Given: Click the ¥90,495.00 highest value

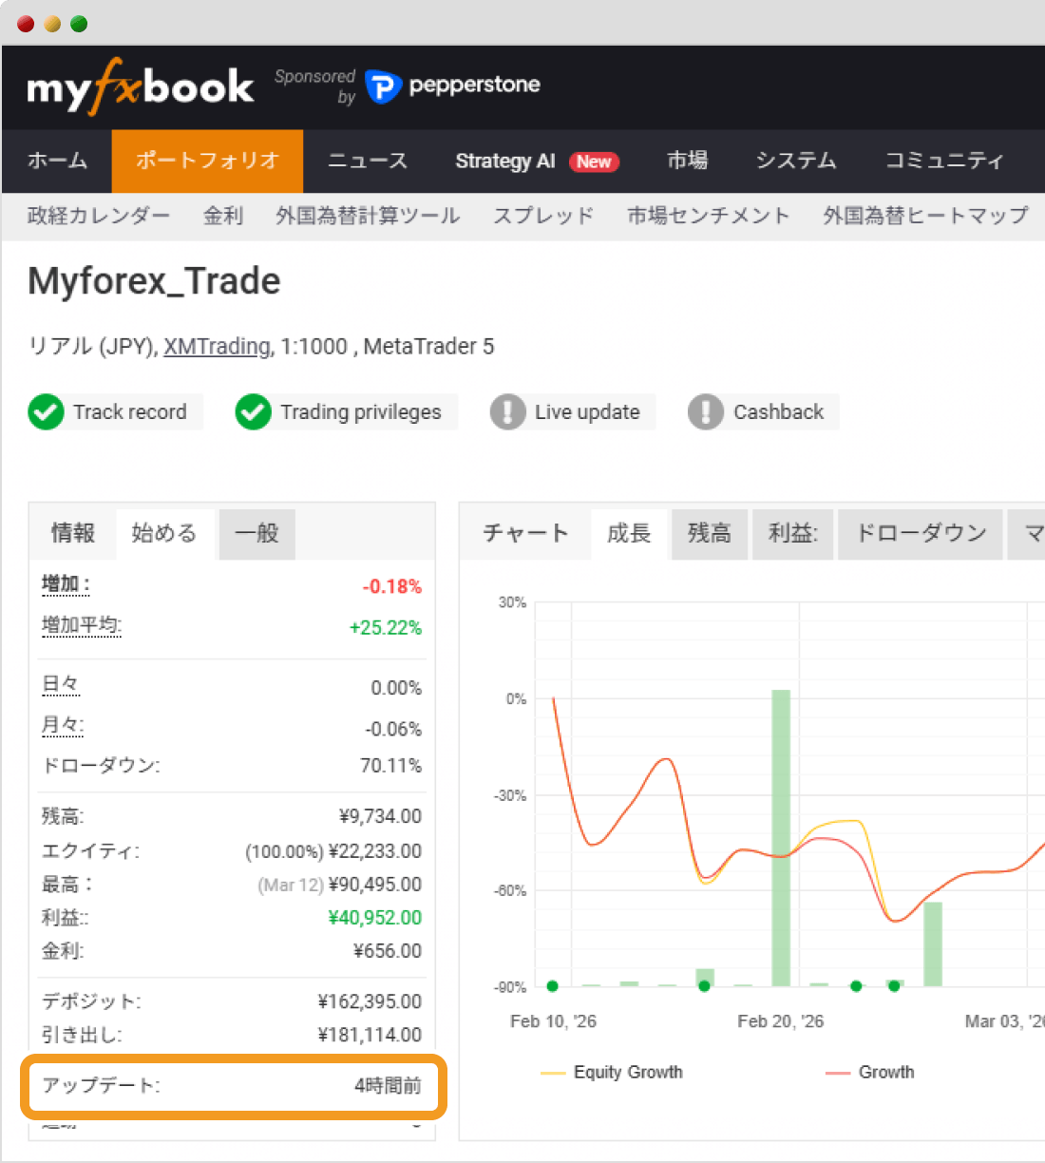Looking at the screenshot, I should click(x=375, y=885).
